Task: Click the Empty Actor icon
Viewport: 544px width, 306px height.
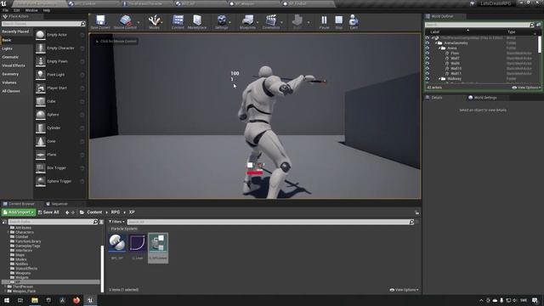Action: [x=41, y=35]
